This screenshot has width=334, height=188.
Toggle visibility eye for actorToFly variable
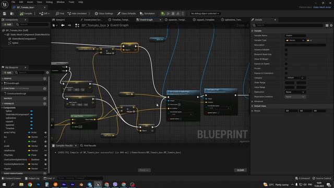point(45,133)
